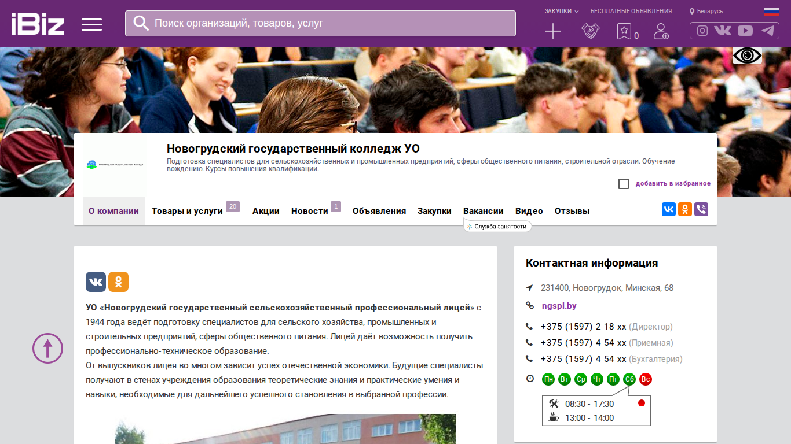Share via Odnoklassniki icon in tab bar

coord(685,209)
